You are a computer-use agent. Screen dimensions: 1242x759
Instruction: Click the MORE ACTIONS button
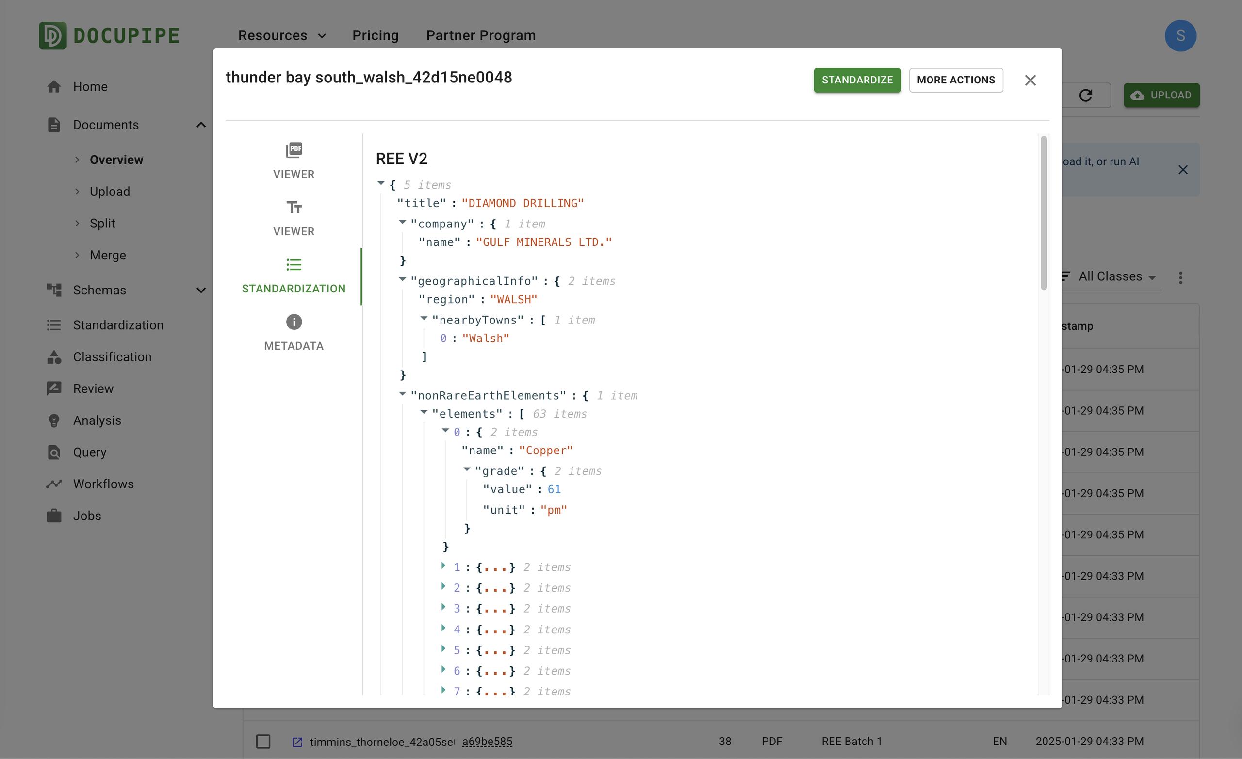tap(955, 80)
